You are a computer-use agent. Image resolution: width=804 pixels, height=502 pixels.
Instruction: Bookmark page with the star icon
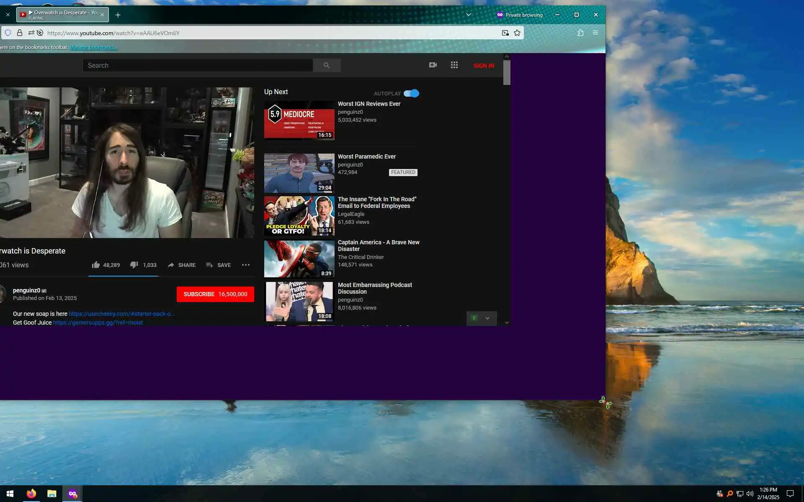[517, 33]
